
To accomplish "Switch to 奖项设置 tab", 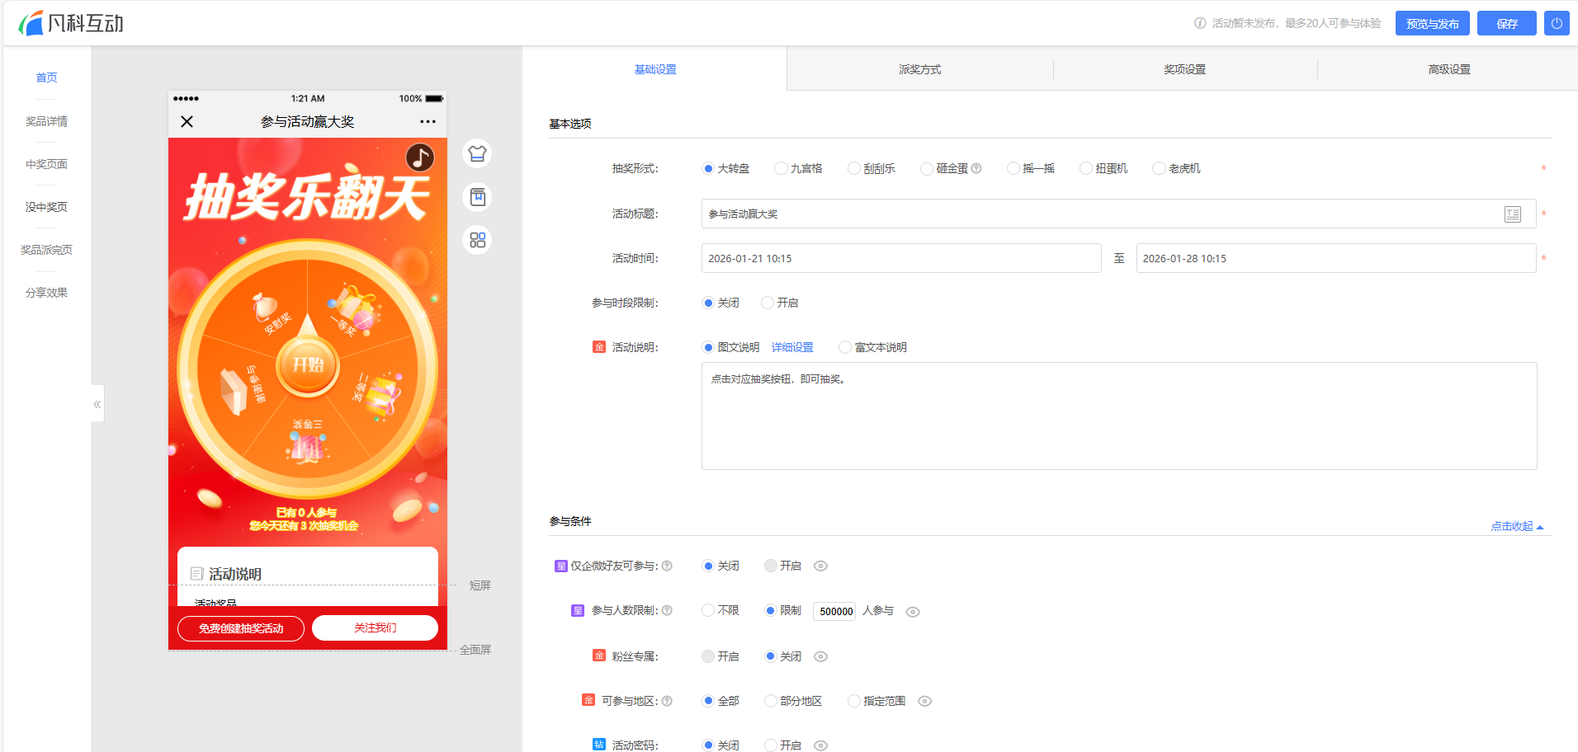I will 1184,69.
